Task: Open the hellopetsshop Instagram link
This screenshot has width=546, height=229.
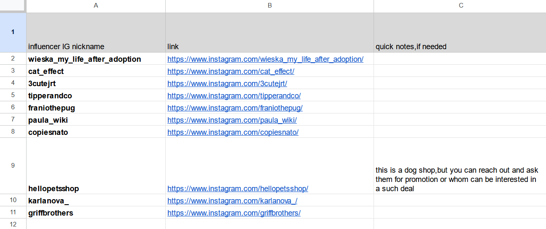Action: (238, 189)
